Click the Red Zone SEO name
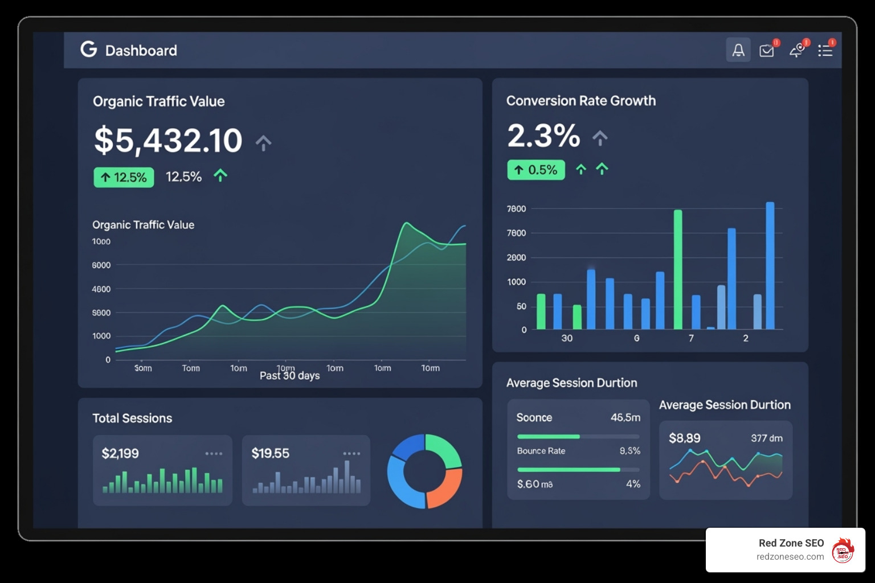875x583 pixels. click(x=791, y=543)
